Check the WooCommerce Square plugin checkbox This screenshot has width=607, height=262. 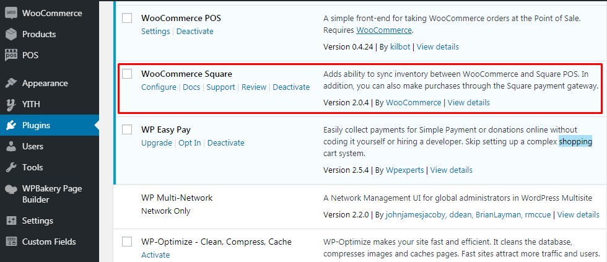[x=127, y=74]
